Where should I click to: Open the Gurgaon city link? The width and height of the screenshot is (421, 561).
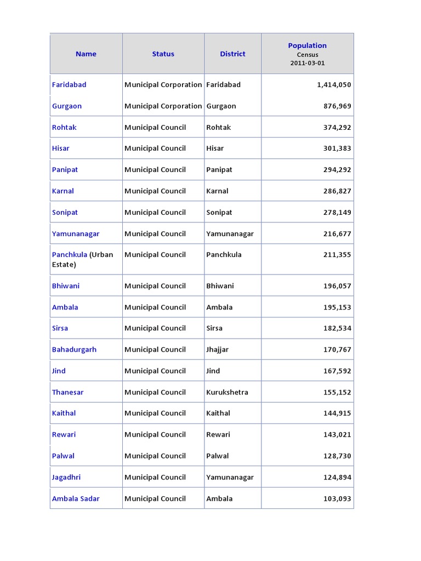tap(67, 106)
